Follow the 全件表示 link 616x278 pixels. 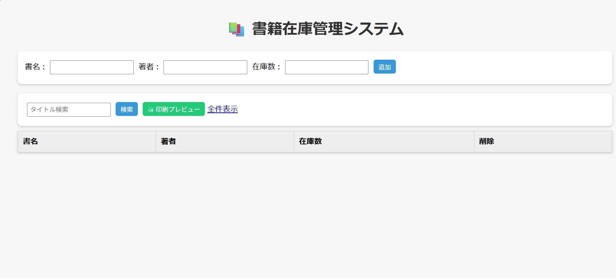click(222, 109)
